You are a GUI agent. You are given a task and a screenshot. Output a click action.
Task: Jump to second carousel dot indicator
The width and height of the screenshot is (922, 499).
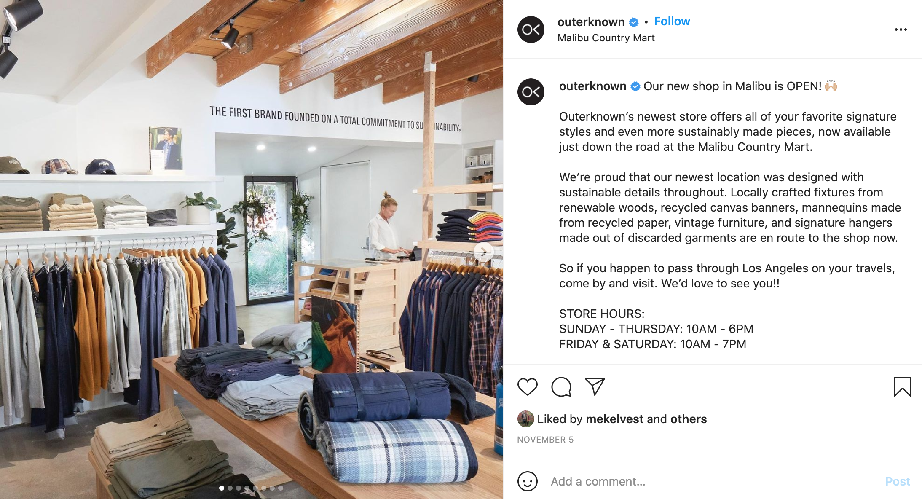(230, 488)
